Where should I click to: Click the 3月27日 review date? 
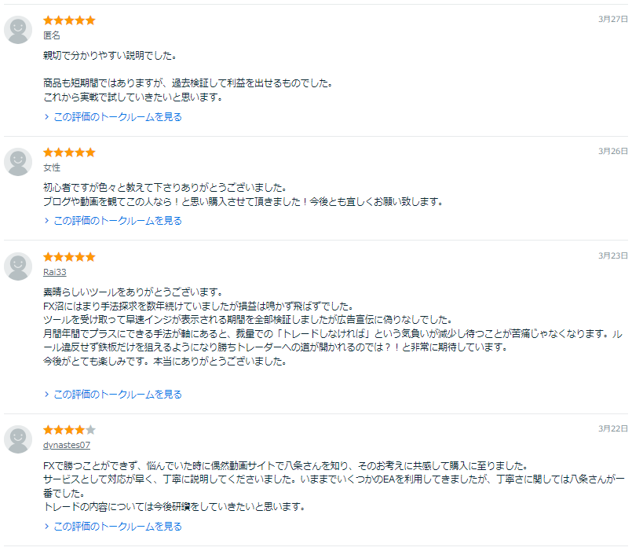click(613, 19)
